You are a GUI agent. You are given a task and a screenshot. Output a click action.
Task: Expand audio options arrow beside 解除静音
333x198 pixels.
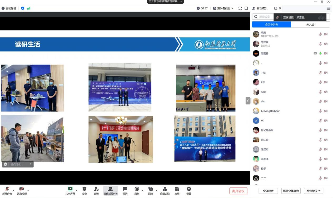tap(13, 190)
